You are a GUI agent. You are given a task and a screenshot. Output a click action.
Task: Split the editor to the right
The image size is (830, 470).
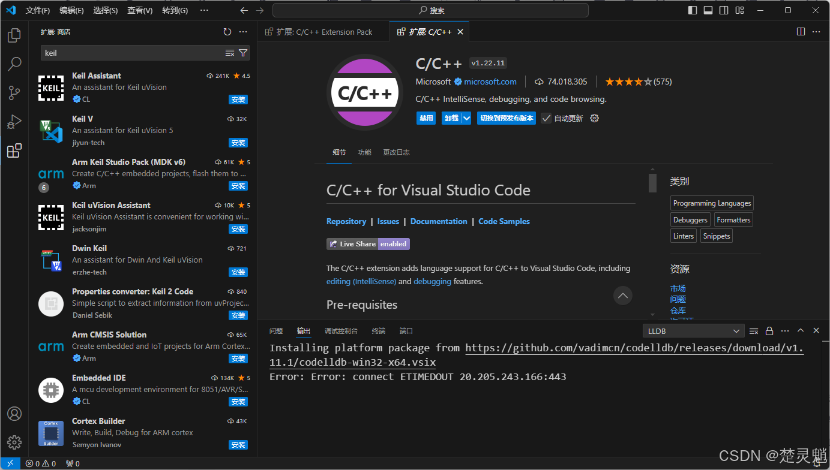click(x=801, y=32)
